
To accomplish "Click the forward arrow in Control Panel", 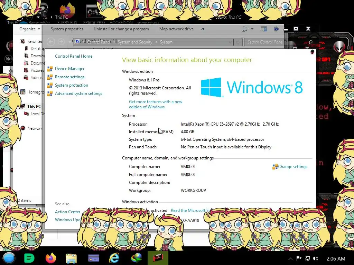I will (61, 42).
